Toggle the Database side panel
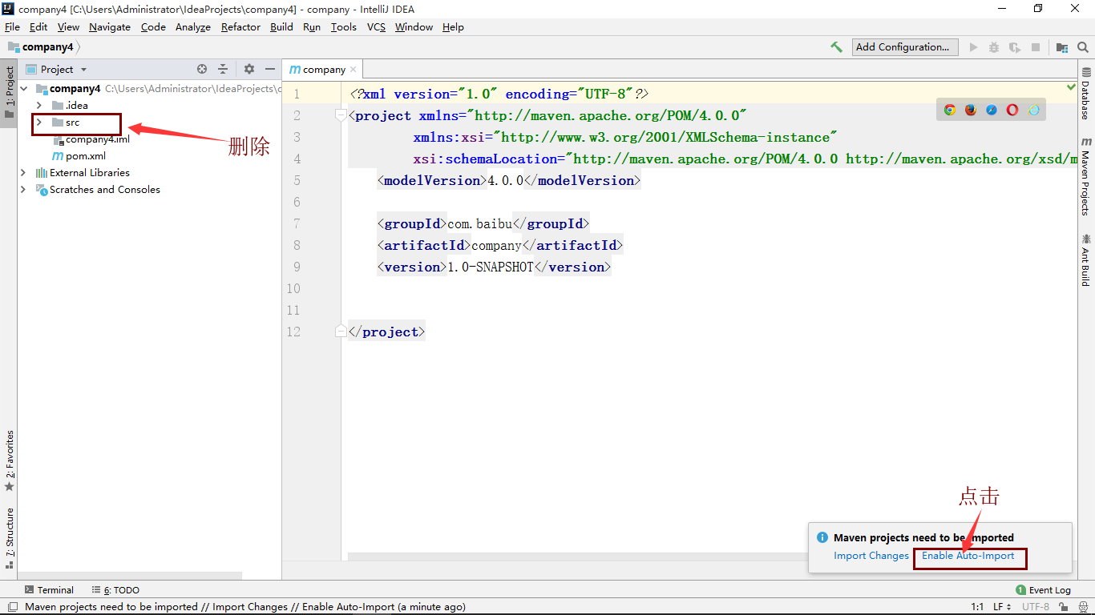 pos(1086,94)
